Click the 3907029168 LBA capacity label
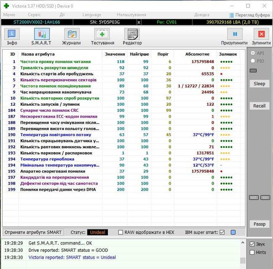273x269 pixels. point(233,22)
